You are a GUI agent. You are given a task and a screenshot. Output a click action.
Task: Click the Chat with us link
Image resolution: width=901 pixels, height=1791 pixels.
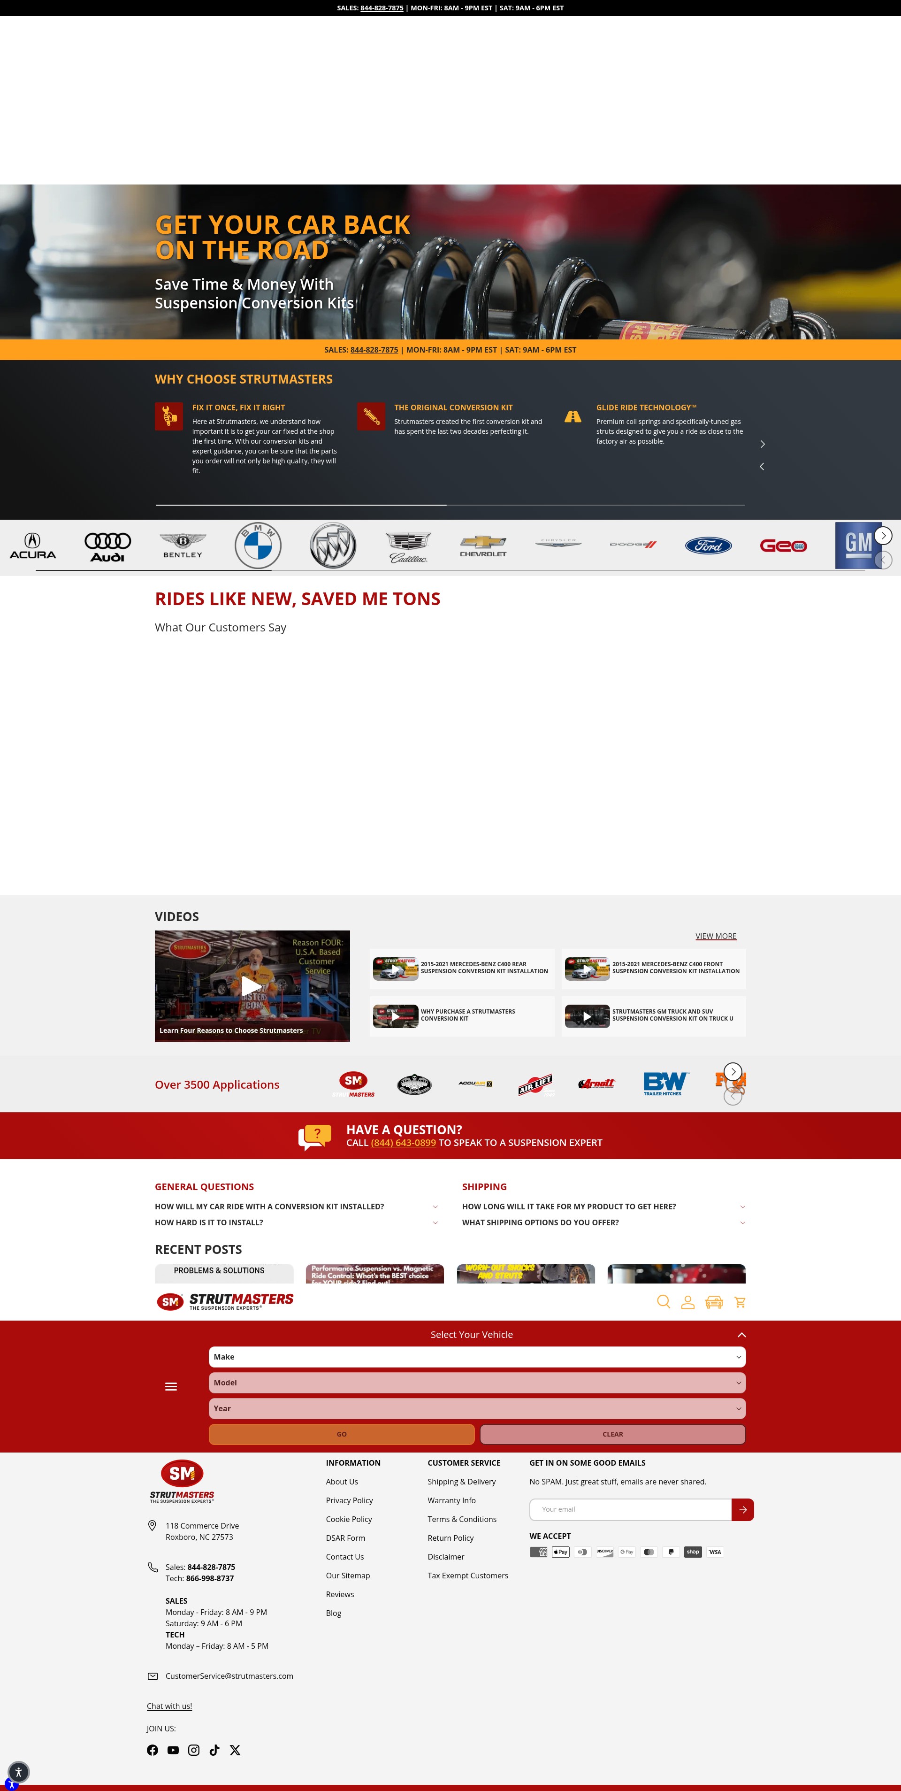[169, 1706]
